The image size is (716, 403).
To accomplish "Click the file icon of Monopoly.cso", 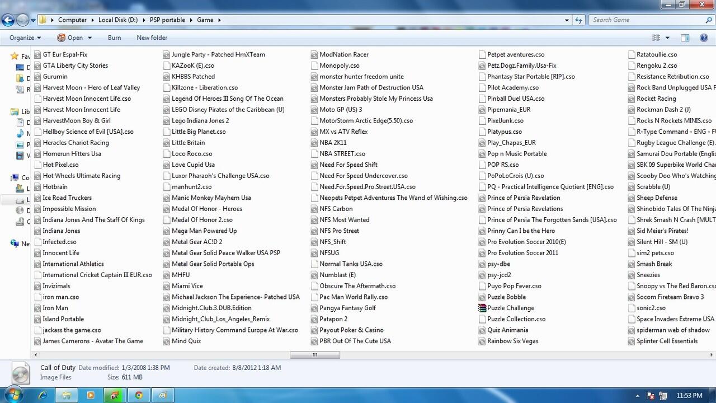I will tap(315, 65).
